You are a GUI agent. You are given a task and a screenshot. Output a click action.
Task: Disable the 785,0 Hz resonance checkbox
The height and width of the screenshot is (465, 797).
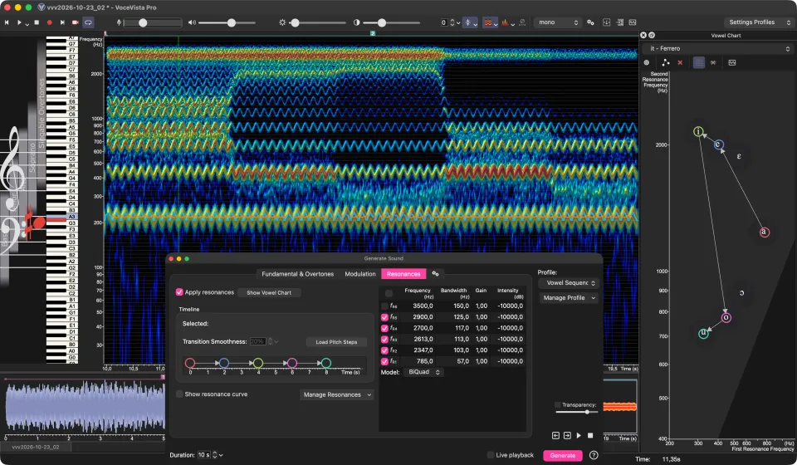[384, 362]
